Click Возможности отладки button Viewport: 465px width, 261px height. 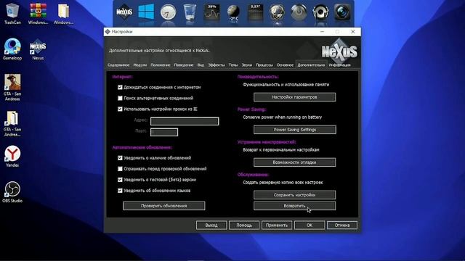(294, 162)
